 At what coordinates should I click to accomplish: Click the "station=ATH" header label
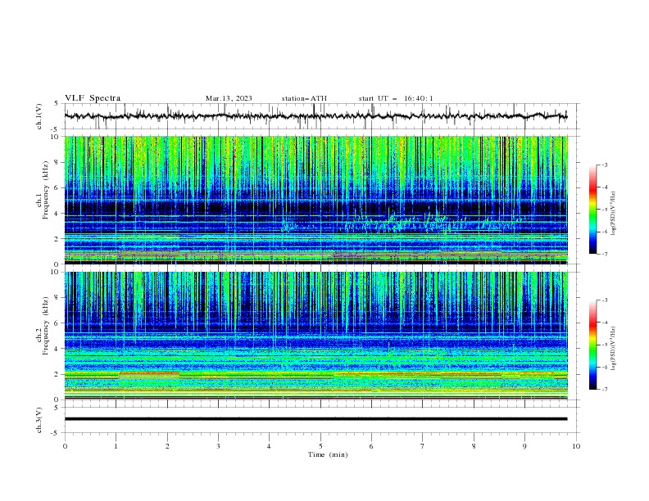click(304, 98)
